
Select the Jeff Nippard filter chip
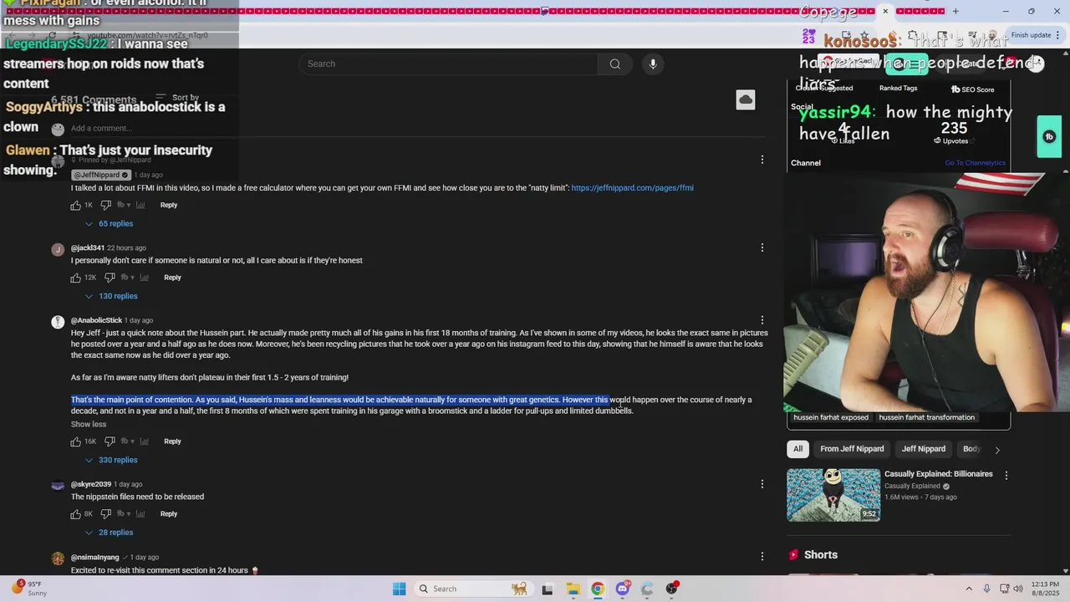[x=924, y=449]
